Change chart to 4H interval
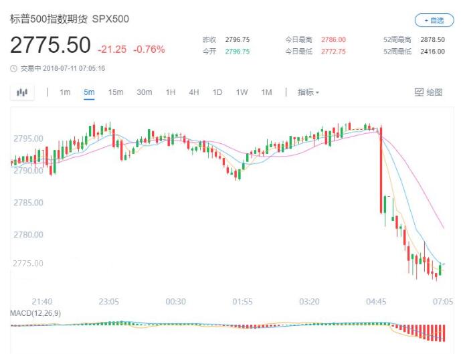The height and width of the screenshot is (354, 463). click(x=194, y=92)
